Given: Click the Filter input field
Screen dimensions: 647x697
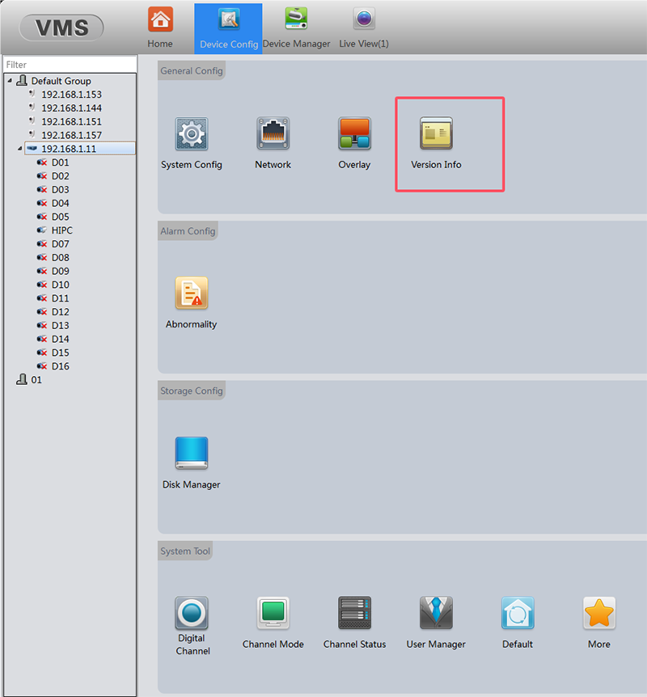Looking at the screenshot, I should click(x=69, y=65).
